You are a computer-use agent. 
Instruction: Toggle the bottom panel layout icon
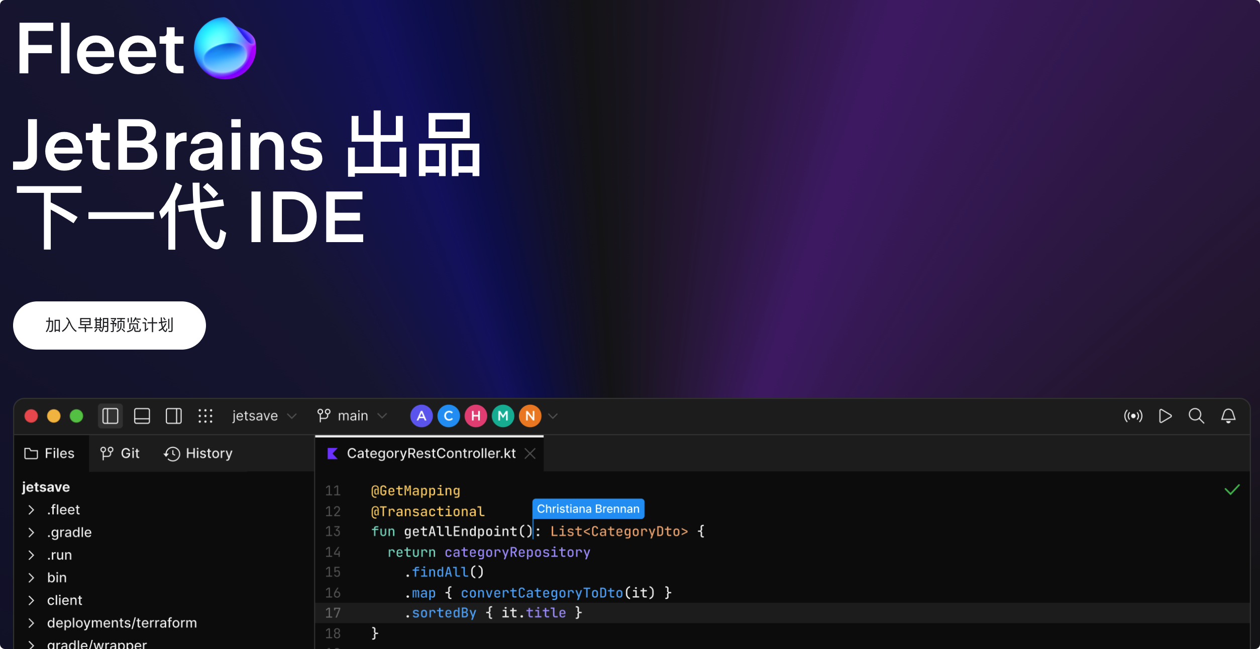[142, 415]
